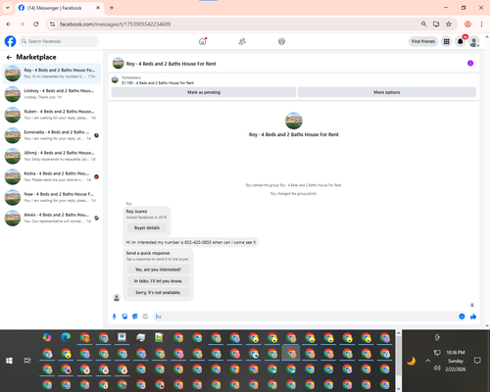Open the Ruben conversation
This screenshot has width=490, height=392.
(52, 115)
